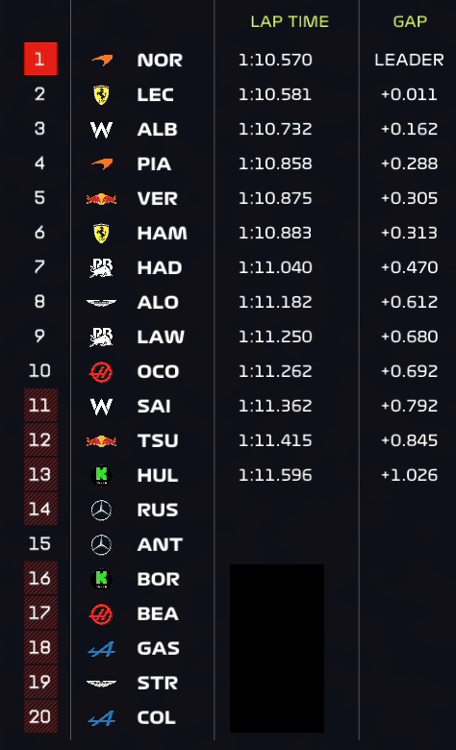Image resolution: width=456 pixels, height=750 pixels.
Task: Select driver HAM in the standings
Action: 162,233
